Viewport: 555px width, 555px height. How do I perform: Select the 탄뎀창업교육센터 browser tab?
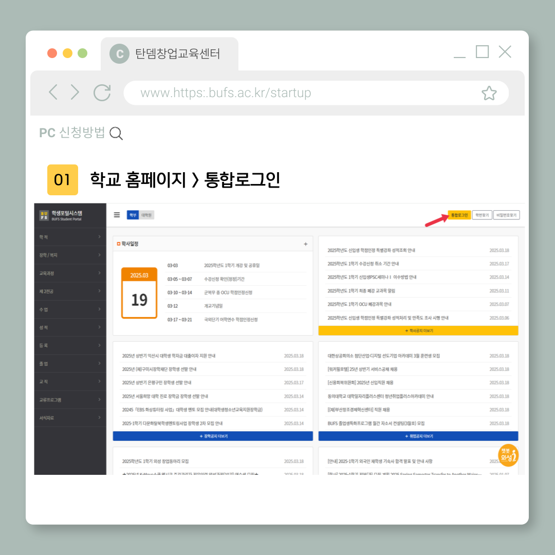[170, 53]
